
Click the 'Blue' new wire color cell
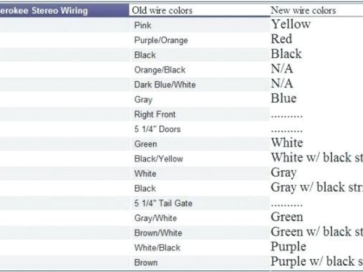tap(284, 99)
